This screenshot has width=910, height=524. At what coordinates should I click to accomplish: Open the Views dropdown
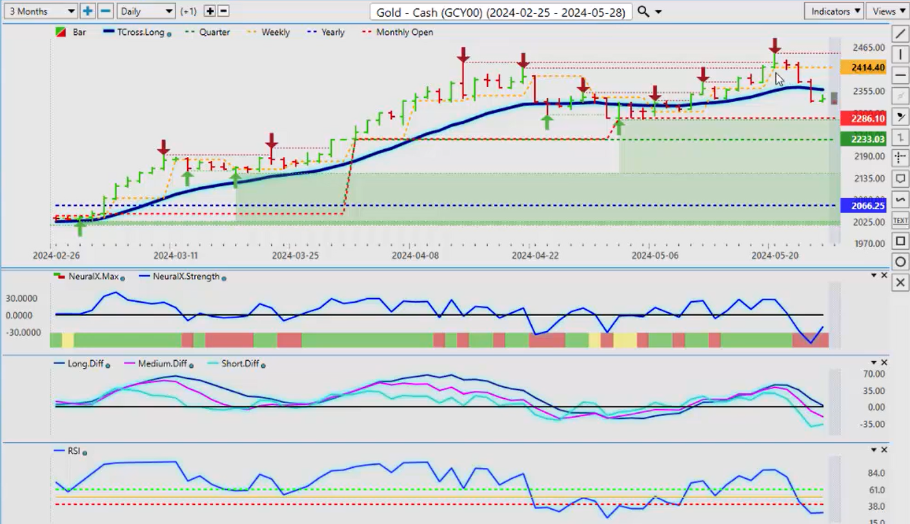pyautogui.click(x=888, y=11)
